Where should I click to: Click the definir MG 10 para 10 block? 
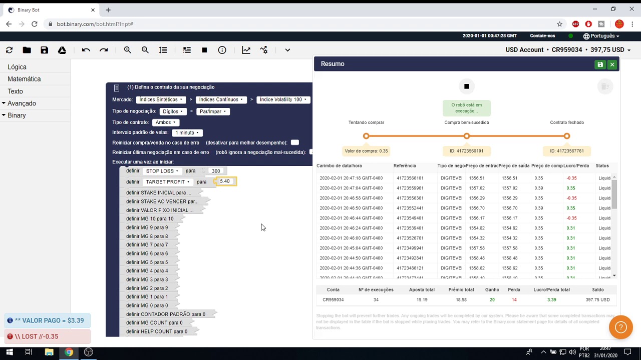152,218
